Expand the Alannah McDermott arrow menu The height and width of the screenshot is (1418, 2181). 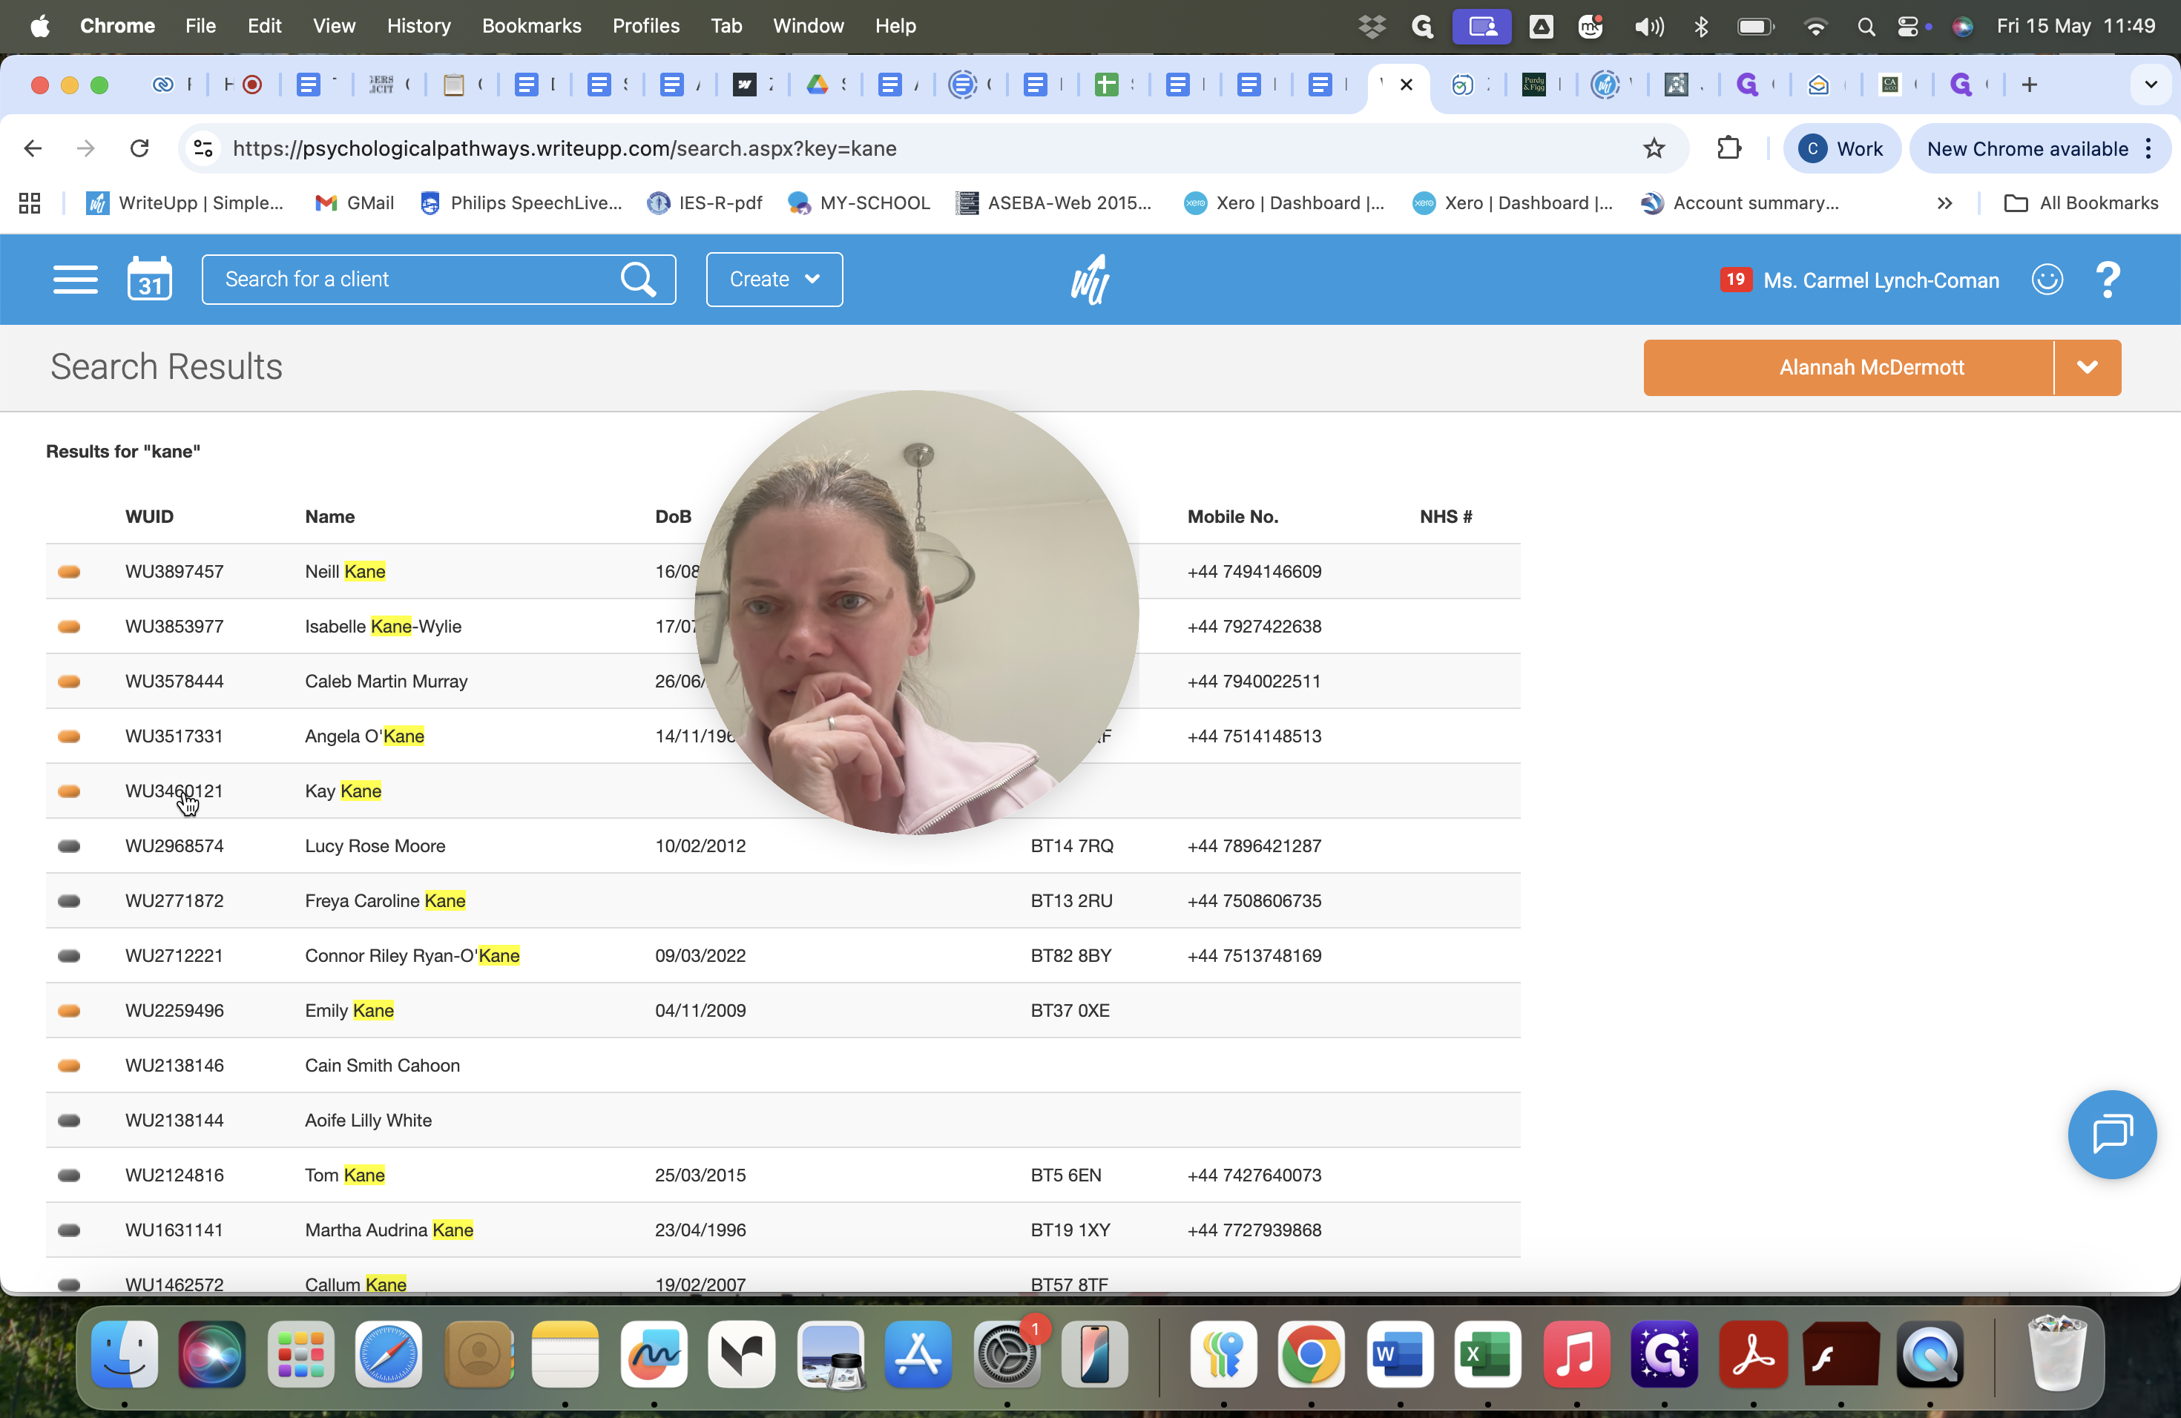[x=2088, y=367]
